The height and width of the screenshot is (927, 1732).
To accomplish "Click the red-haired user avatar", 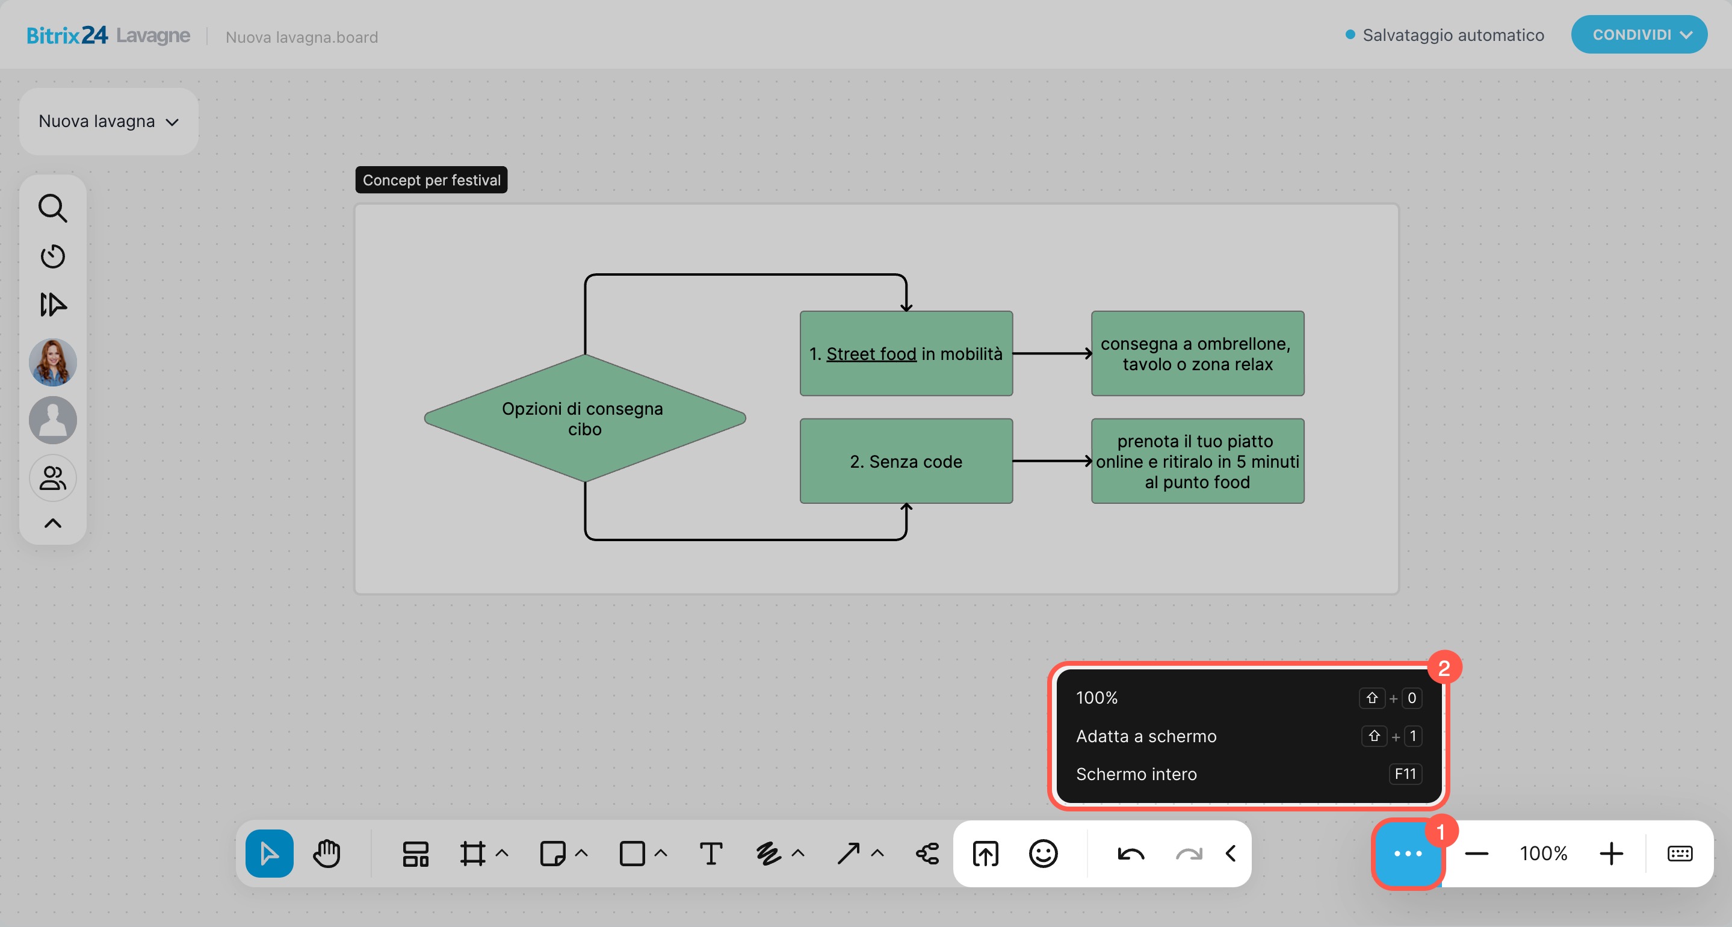I will 52,362.
